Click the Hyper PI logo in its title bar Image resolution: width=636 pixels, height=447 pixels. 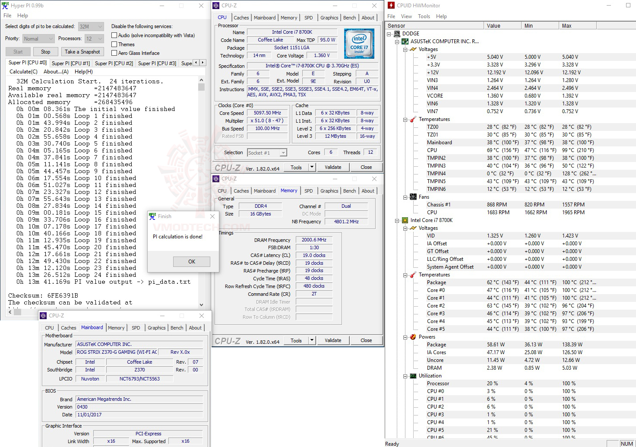click(x=6, y=5)
